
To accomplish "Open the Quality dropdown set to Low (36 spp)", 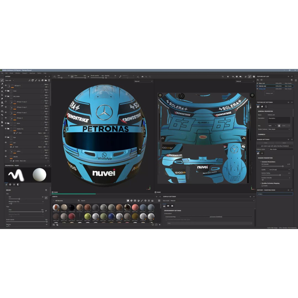I will 279,170.
